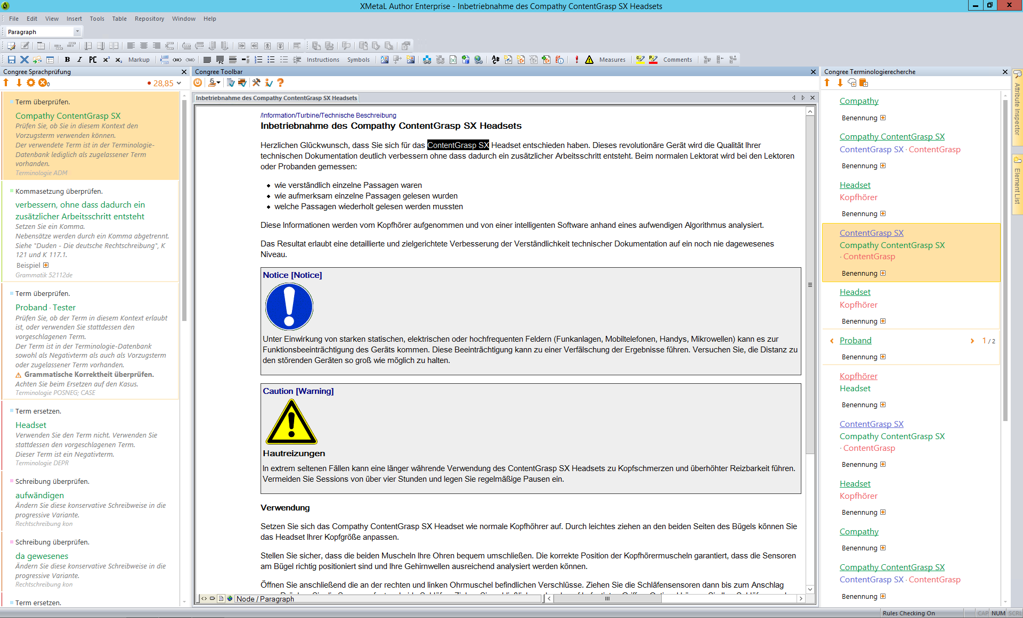Viewport: 1023px width, 618px height.
Task: Expand the Benennung entry under Headset
Action: pyautogui.click(x=883, y=213)
